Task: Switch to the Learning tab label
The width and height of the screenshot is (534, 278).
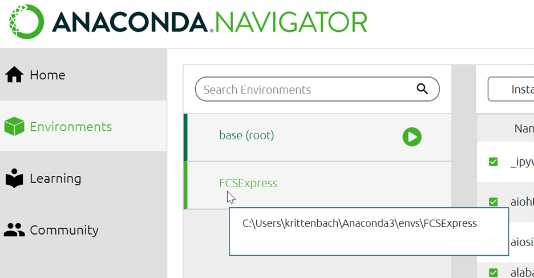Action: tap(55, 179)
